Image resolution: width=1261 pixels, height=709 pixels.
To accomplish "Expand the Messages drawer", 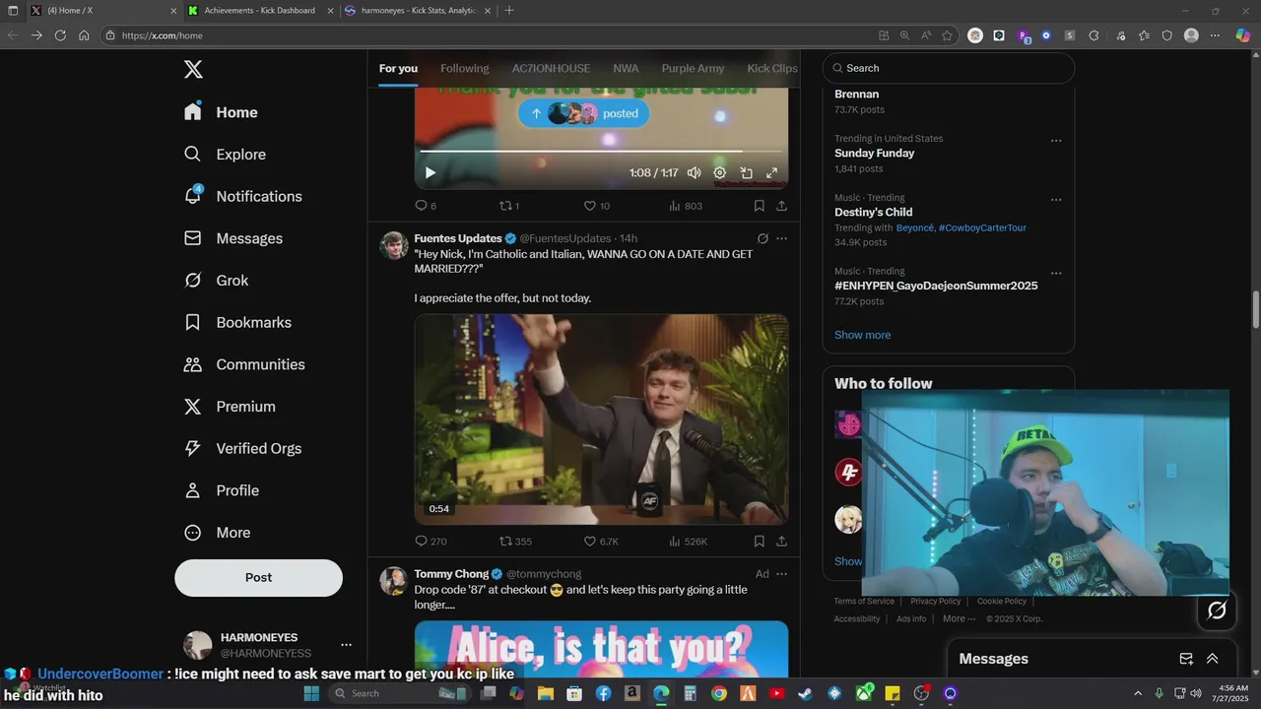I will (1213, 659).
